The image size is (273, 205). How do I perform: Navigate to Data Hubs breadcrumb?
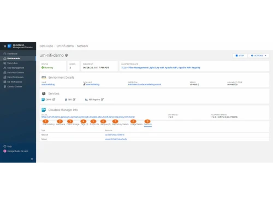46,46
